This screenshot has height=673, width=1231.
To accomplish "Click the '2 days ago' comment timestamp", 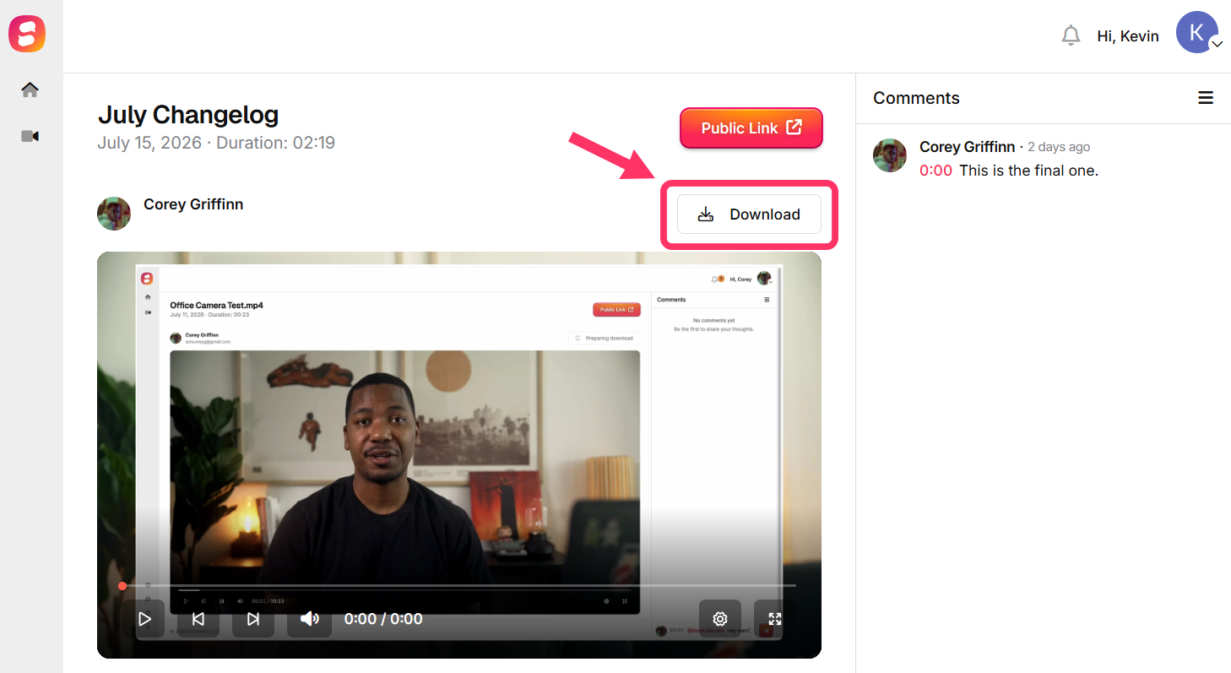I will (x=1059, y=147).
